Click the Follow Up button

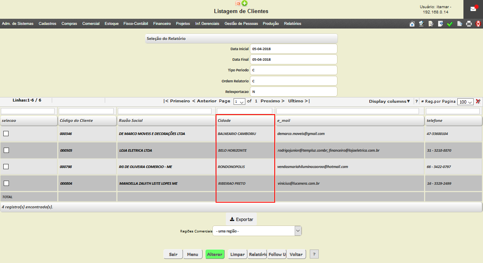coord(277,254)
